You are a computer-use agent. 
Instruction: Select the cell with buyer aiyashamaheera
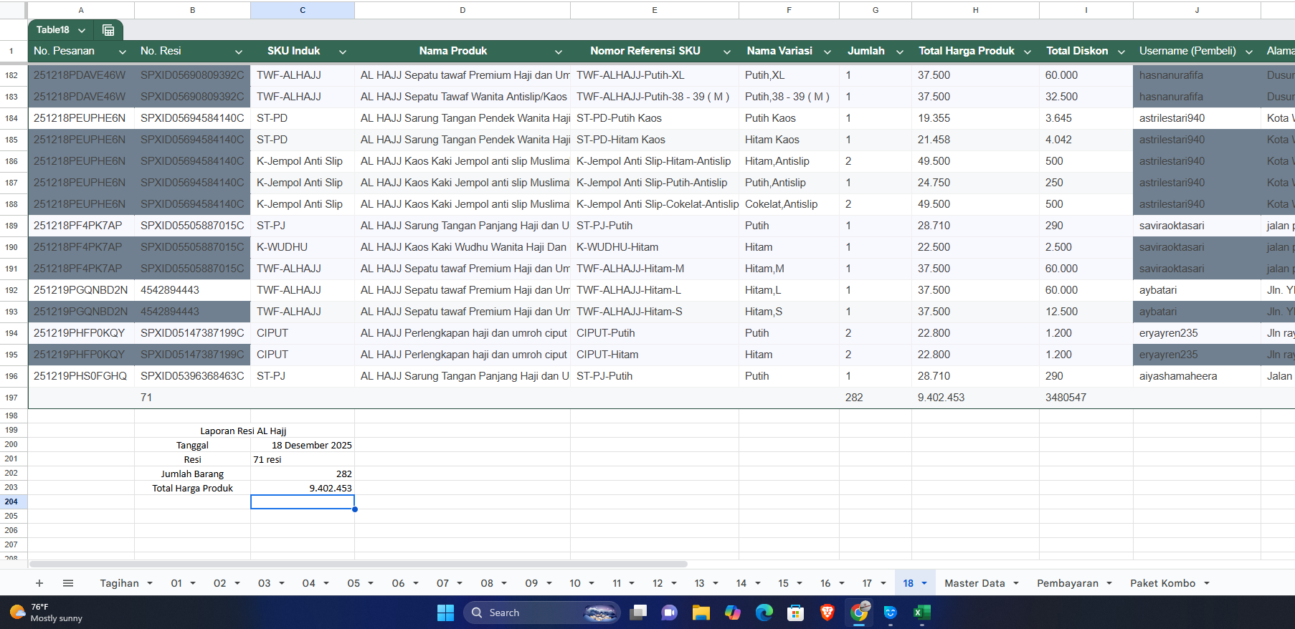[1197, 376]
